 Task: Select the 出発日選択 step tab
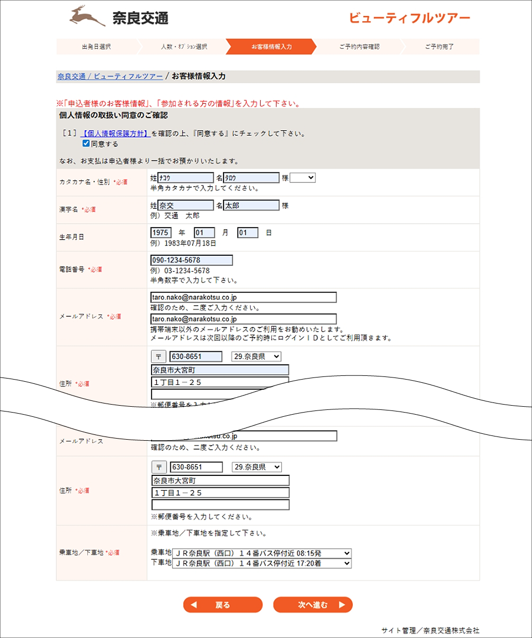click(96, 46)
